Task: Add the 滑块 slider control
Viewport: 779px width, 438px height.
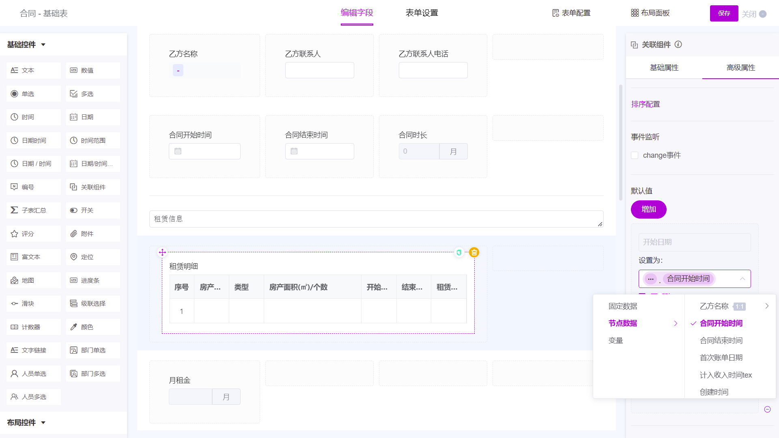Action: [x=34, y=304]
